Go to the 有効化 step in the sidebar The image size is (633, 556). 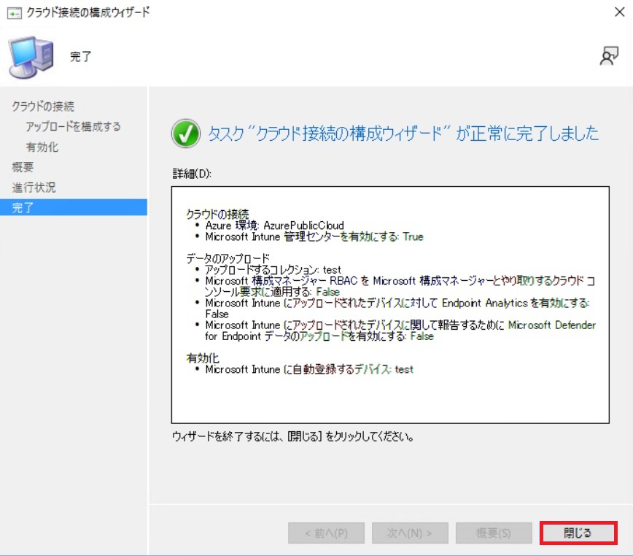click(42, 147)
